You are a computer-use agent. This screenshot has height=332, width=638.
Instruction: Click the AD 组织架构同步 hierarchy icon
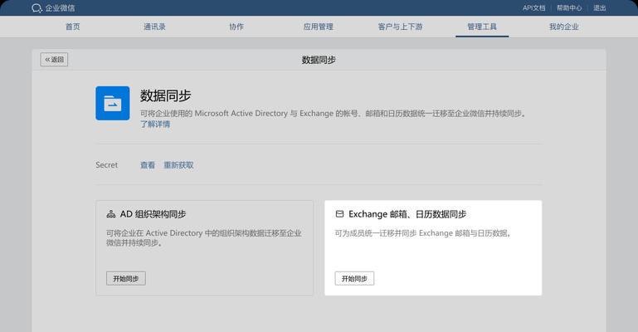110,214
